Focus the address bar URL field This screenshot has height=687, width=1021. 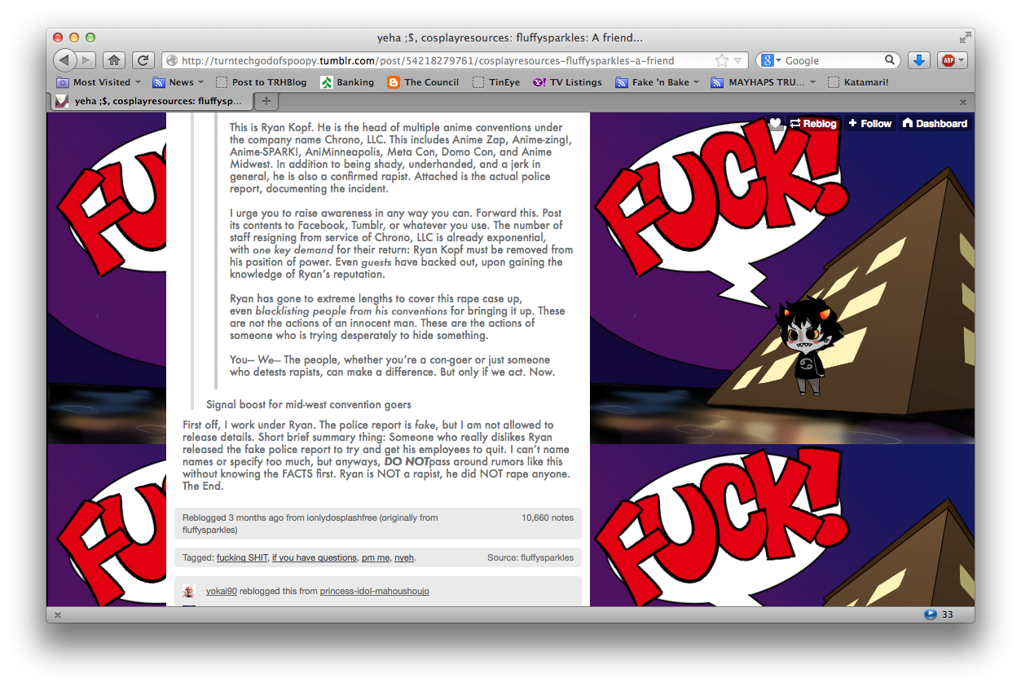444,60
